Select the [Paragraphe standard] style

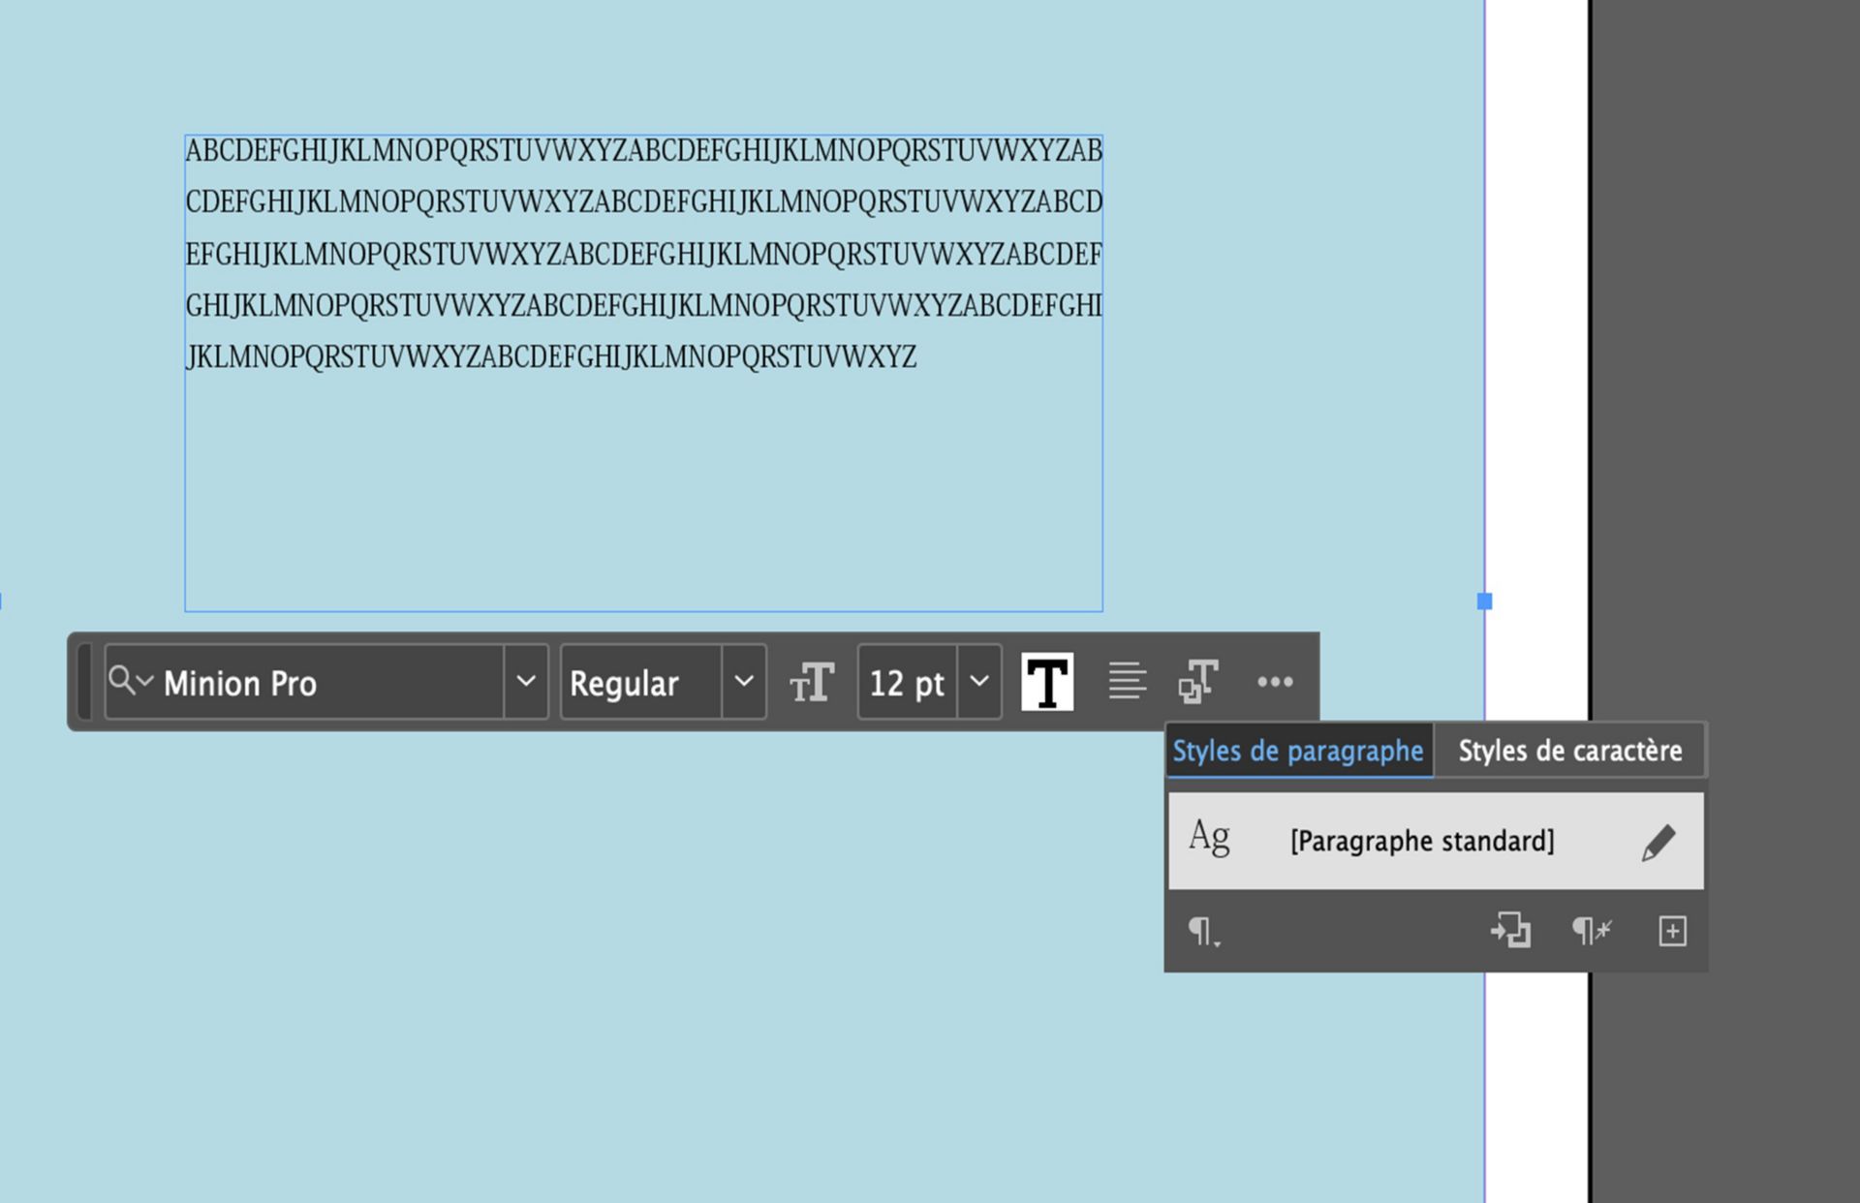click(x=1421, y=841)
